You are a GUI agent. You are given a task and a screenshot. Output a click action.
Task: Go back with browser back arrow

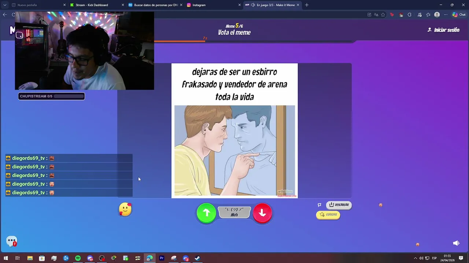click(5, 15)
